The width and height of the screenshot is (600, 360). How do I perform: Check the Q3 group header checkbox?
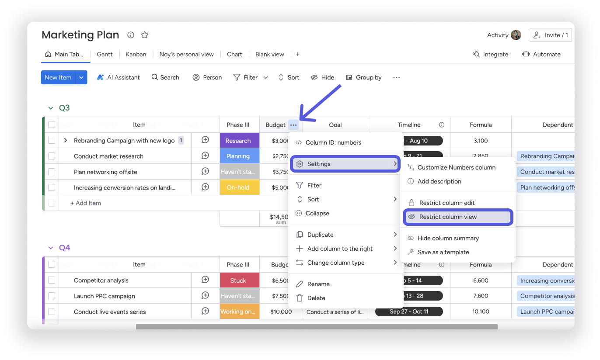pos(51,125)
